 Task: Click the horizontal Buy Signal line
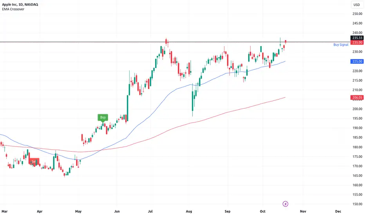pyautogui.click(x=175, y=42)
